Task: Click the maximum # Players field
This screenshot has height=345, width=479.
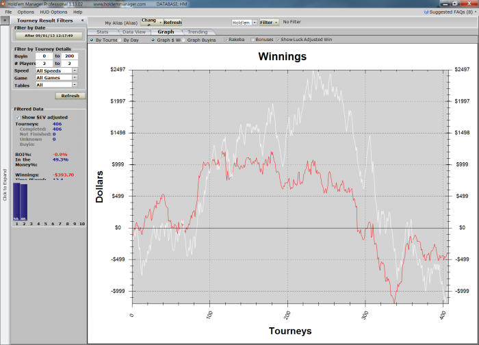Action: (69, 63)
